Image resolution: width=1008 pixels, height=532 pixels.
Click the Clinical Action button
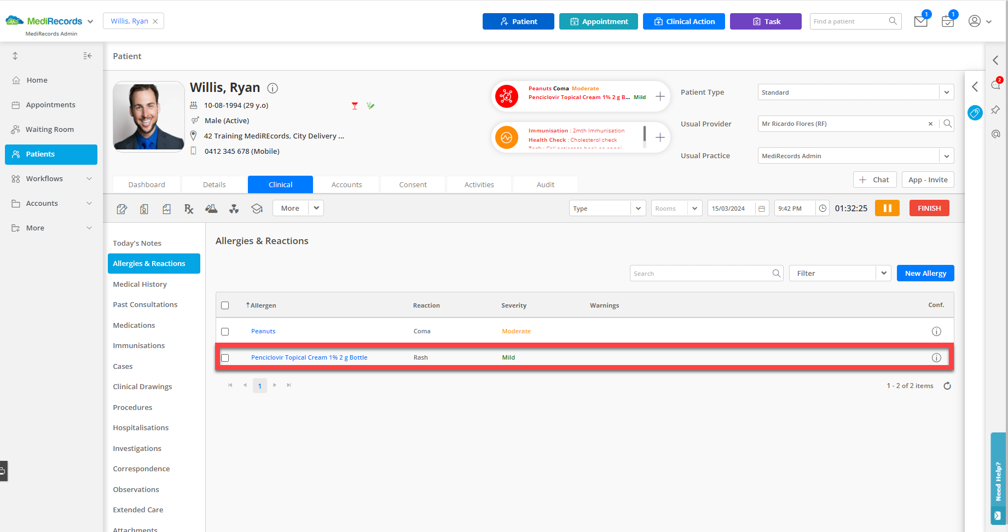[x=683, y=21]
